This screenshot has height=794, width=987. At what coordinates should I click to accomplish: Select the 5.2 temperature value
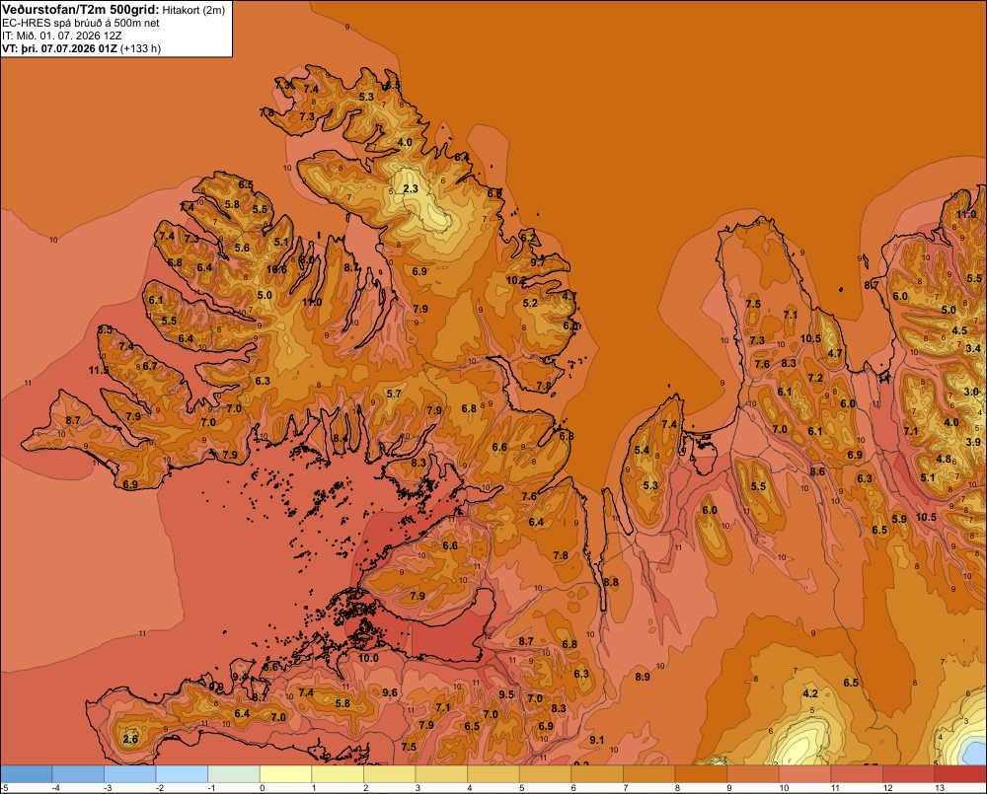530,303
